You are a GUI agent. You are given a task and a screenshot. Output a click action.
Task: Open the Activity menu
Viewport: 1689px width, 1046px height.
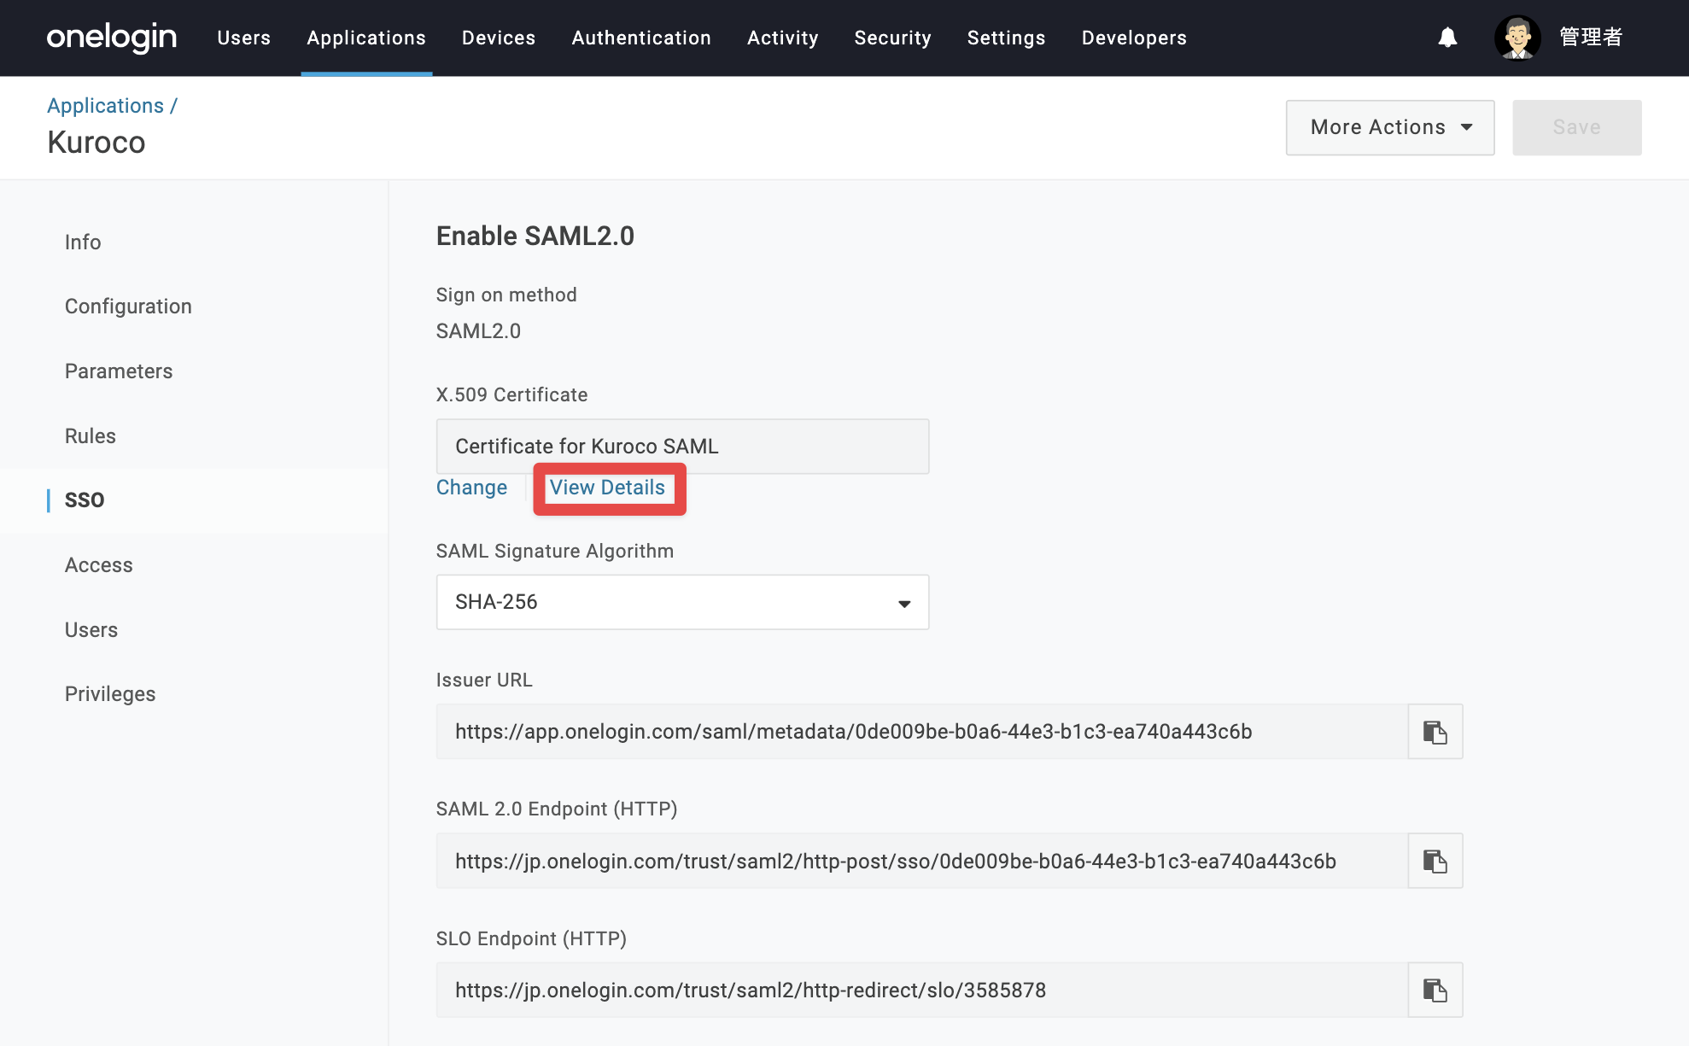783,38
